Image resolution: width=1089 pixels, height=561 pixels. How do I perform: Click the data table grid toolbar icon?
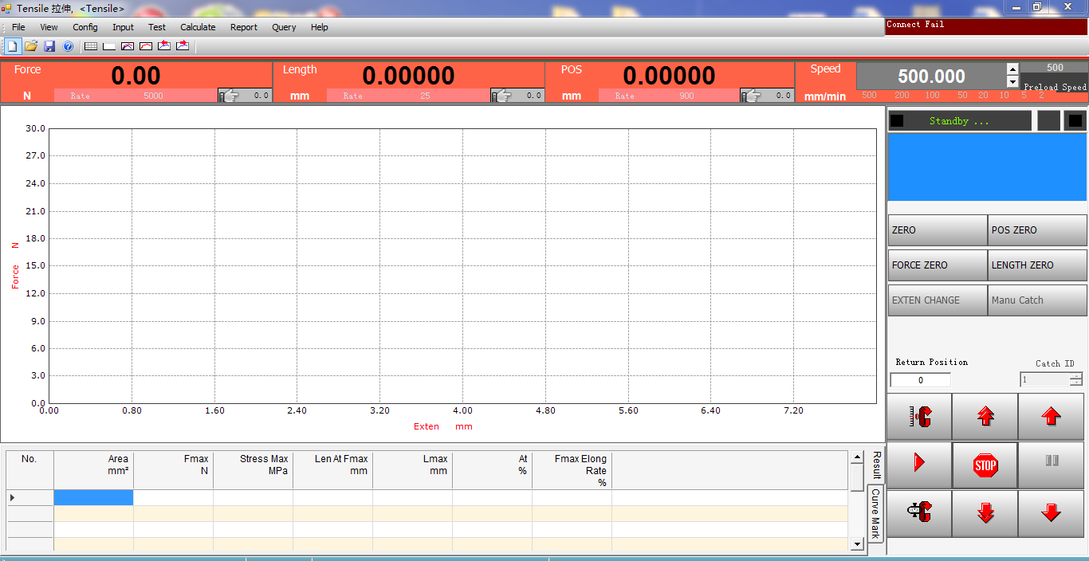[x=91, y=46]
